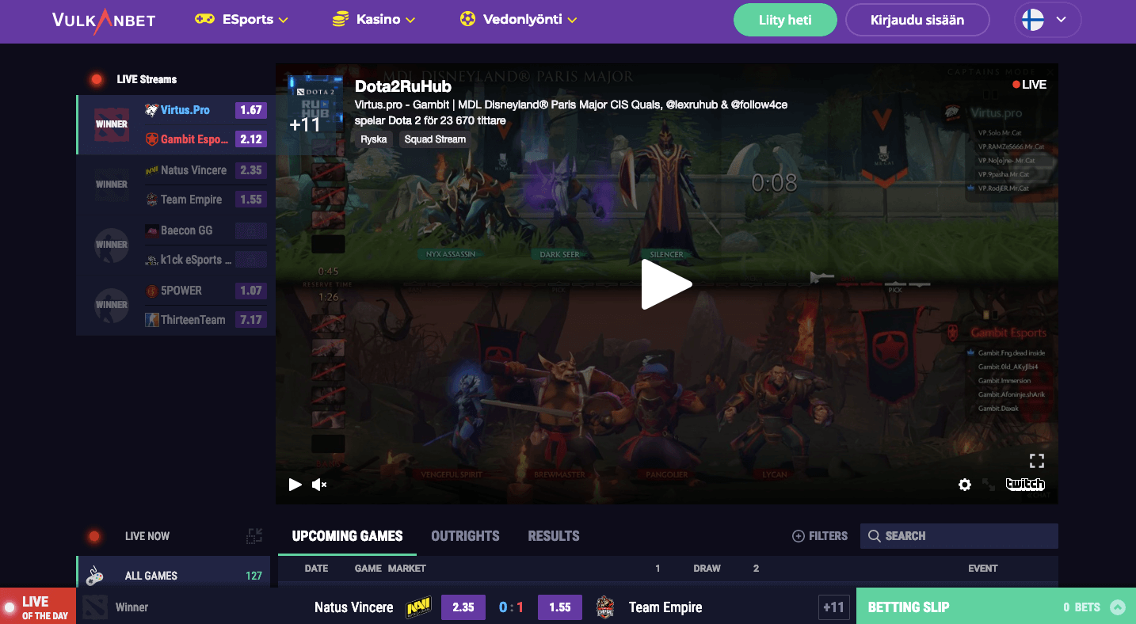
Task: Select ThirteenTeam odds 7.17
Action: [251, 320]
